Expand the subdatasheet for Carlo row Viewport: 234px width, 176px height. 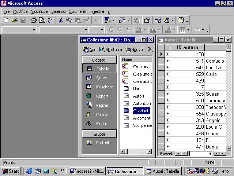[x=167, y=74]
